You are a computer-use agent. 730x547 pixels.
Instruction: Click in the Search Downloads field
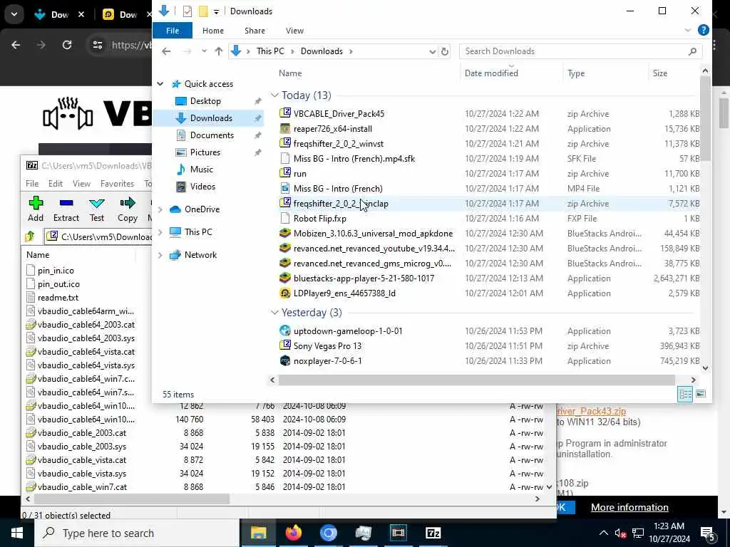(x=580, y=51)
